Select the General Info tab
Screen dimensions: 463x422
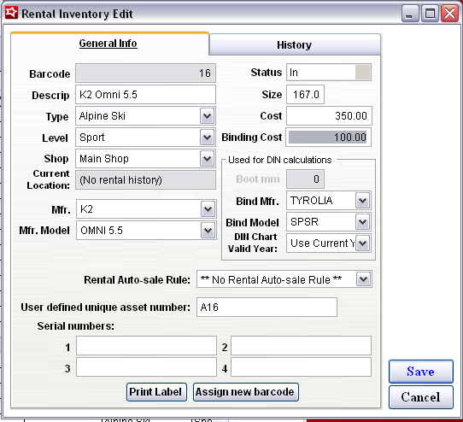[108, 44]
